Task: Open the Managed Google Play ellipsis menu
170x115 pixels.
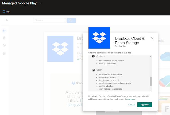Action: coord(41,3)
